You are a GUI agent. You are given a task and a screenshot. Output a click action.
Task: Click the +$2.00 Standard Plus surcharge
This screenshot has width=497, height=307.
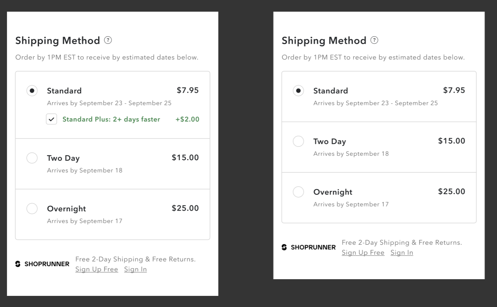[x=187, y=119]
